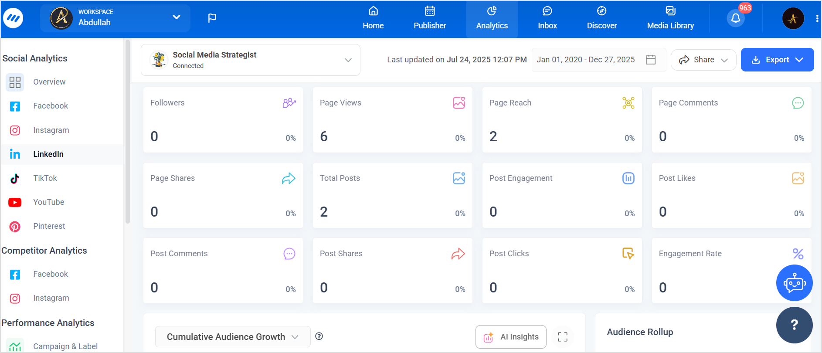Go to the Inbox tab
The width and height of the screenshot is (822, 353).
547,19
